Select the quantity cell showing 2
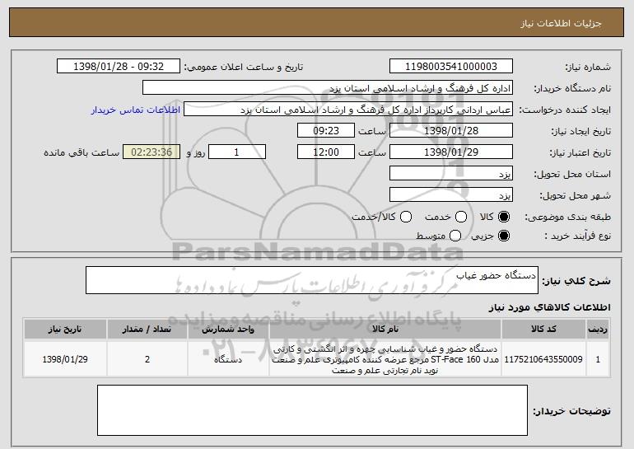This screenshot has width=634, height=449. pos(147,359)
